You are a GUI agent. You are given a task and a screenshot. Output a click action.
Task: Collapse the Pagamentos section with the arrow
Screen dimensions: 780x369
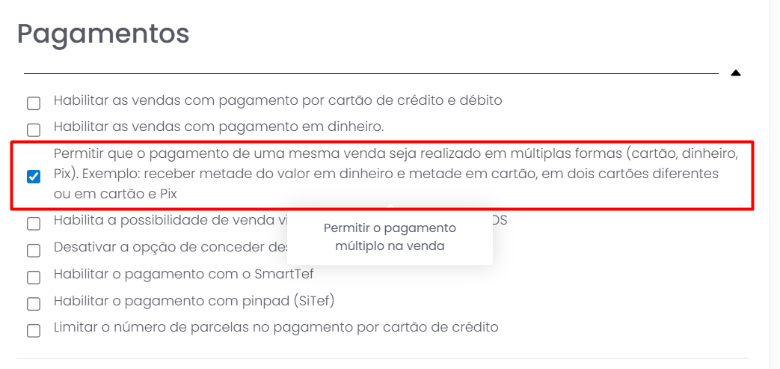tap(735, 73)
